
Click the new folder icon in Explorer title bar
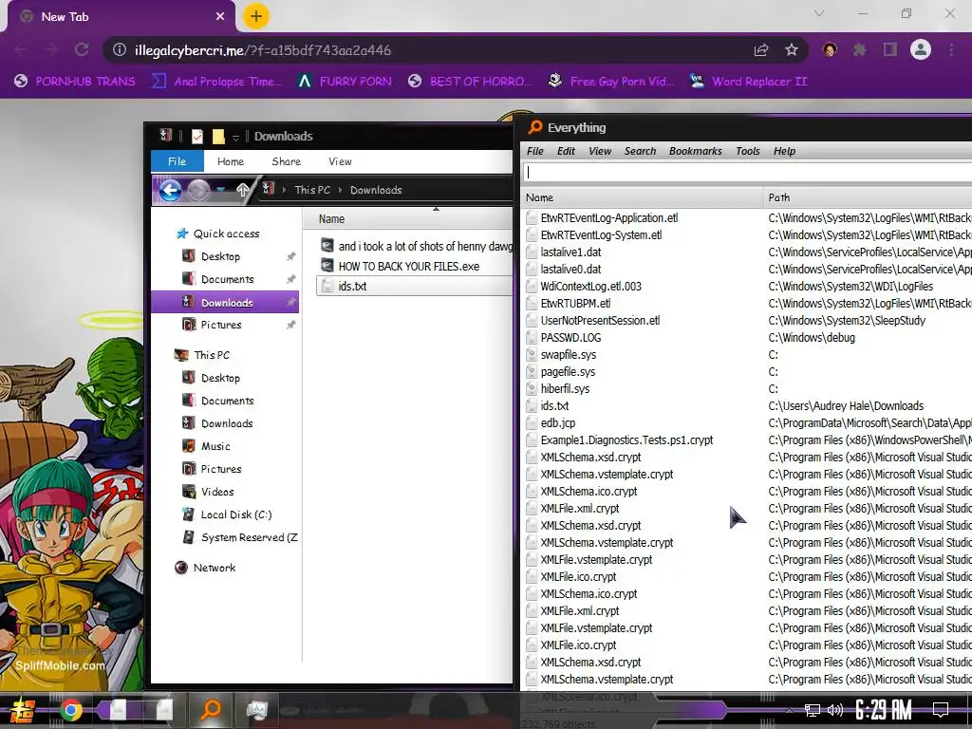click(218, 137)
